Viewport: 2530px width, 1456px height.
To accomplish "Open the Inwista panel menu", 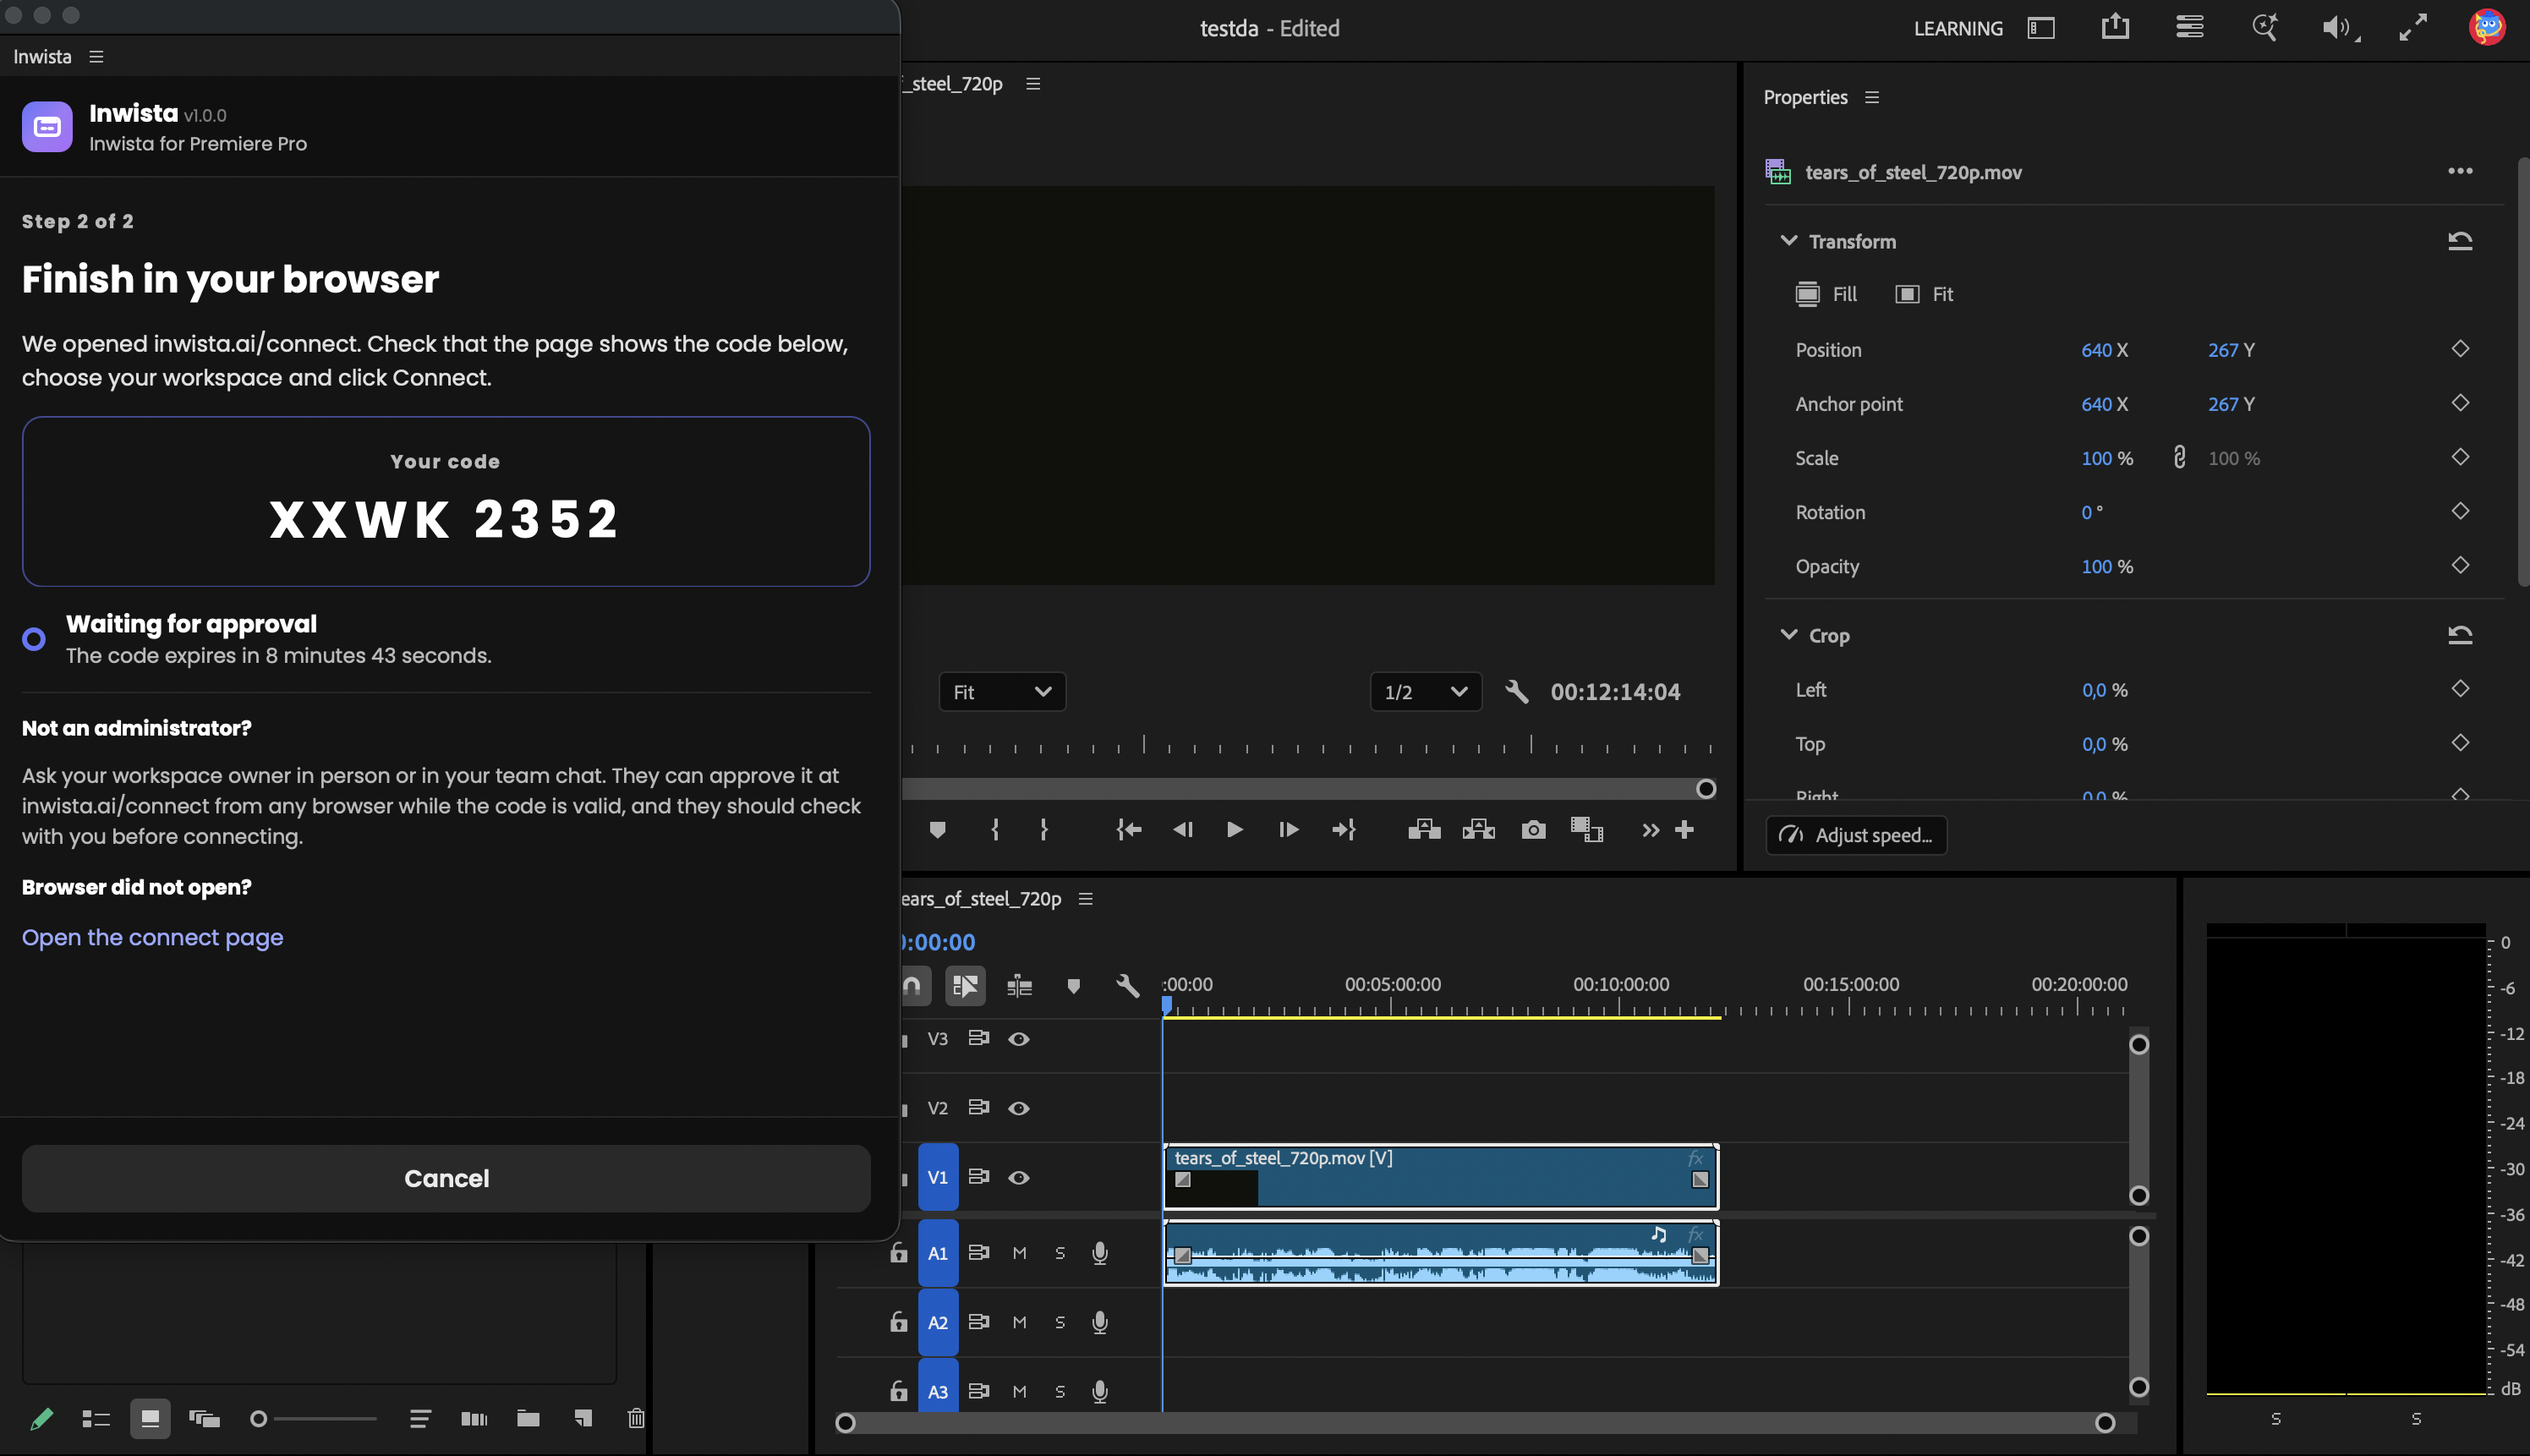I will [96, 57].
